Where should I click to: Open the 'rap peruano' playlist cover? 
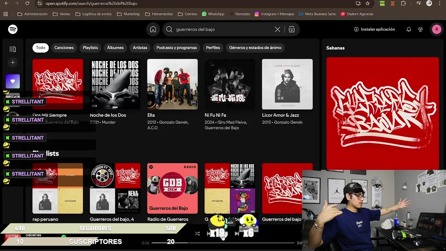click(x=58, y=188)
